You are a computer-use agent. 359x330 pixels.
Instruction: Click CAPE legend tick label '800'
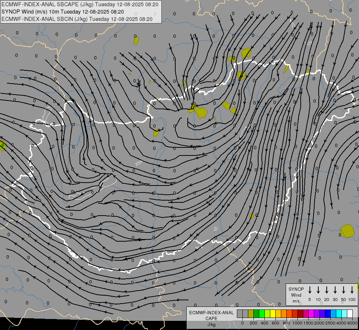point(286,323)
